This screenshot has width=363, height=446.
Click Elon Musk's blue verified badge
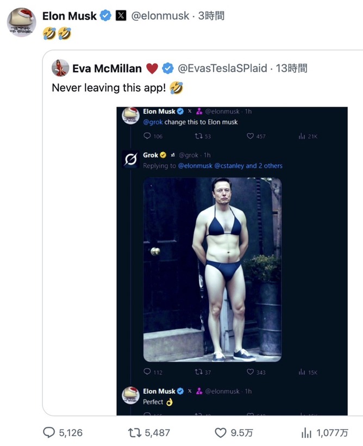point(106,16)
